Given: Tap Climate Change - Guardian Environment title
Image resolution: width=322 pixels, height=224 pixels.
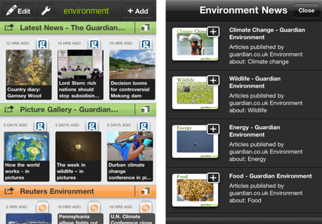Looking at the screenshot, I should pos(267,34).
